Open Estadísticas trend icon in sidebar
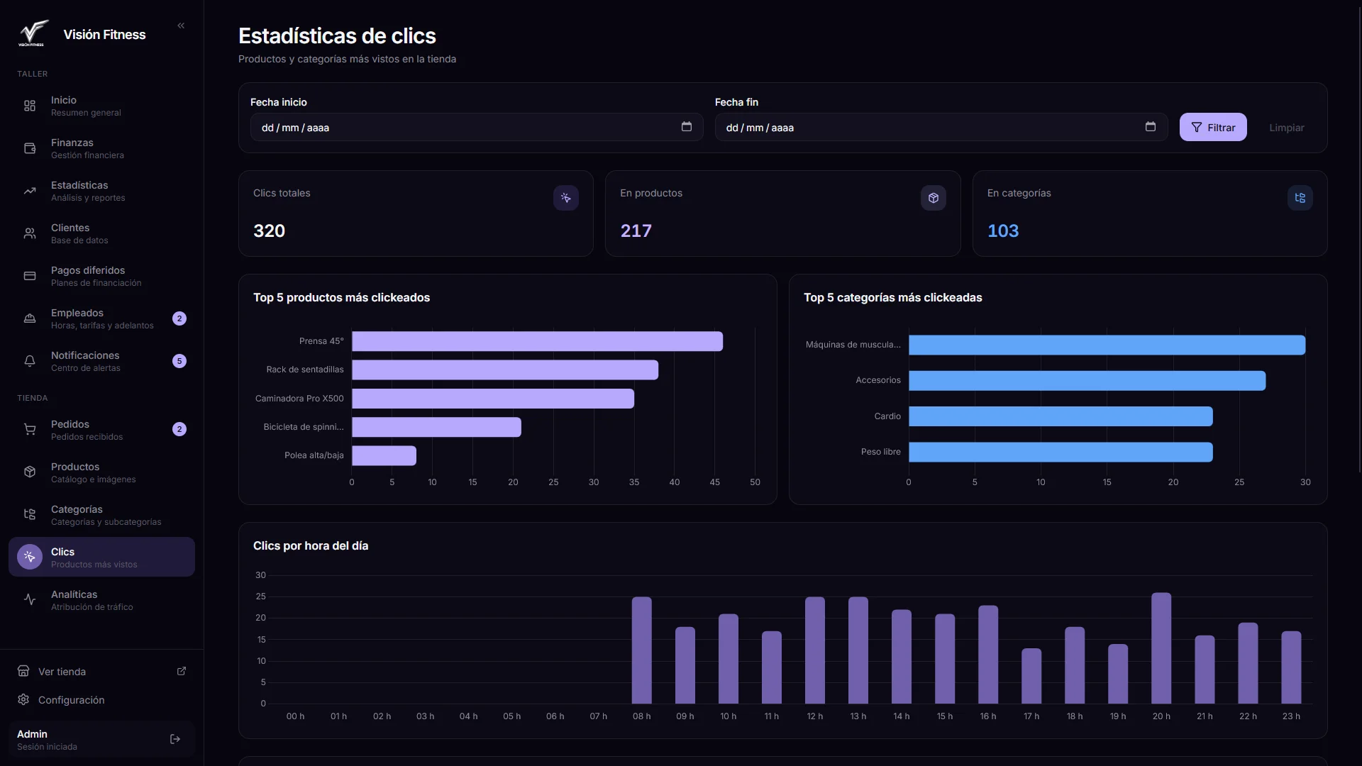 [x=30, y=191]
